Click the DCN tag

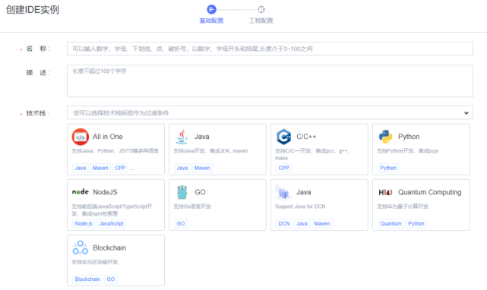coord(284,223)
